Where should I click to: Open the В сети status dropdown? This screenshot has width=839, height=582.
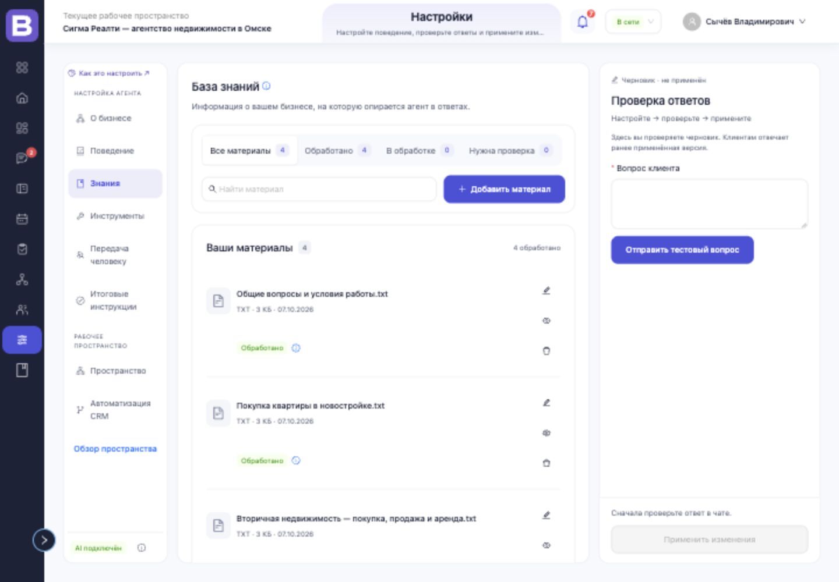633,22
